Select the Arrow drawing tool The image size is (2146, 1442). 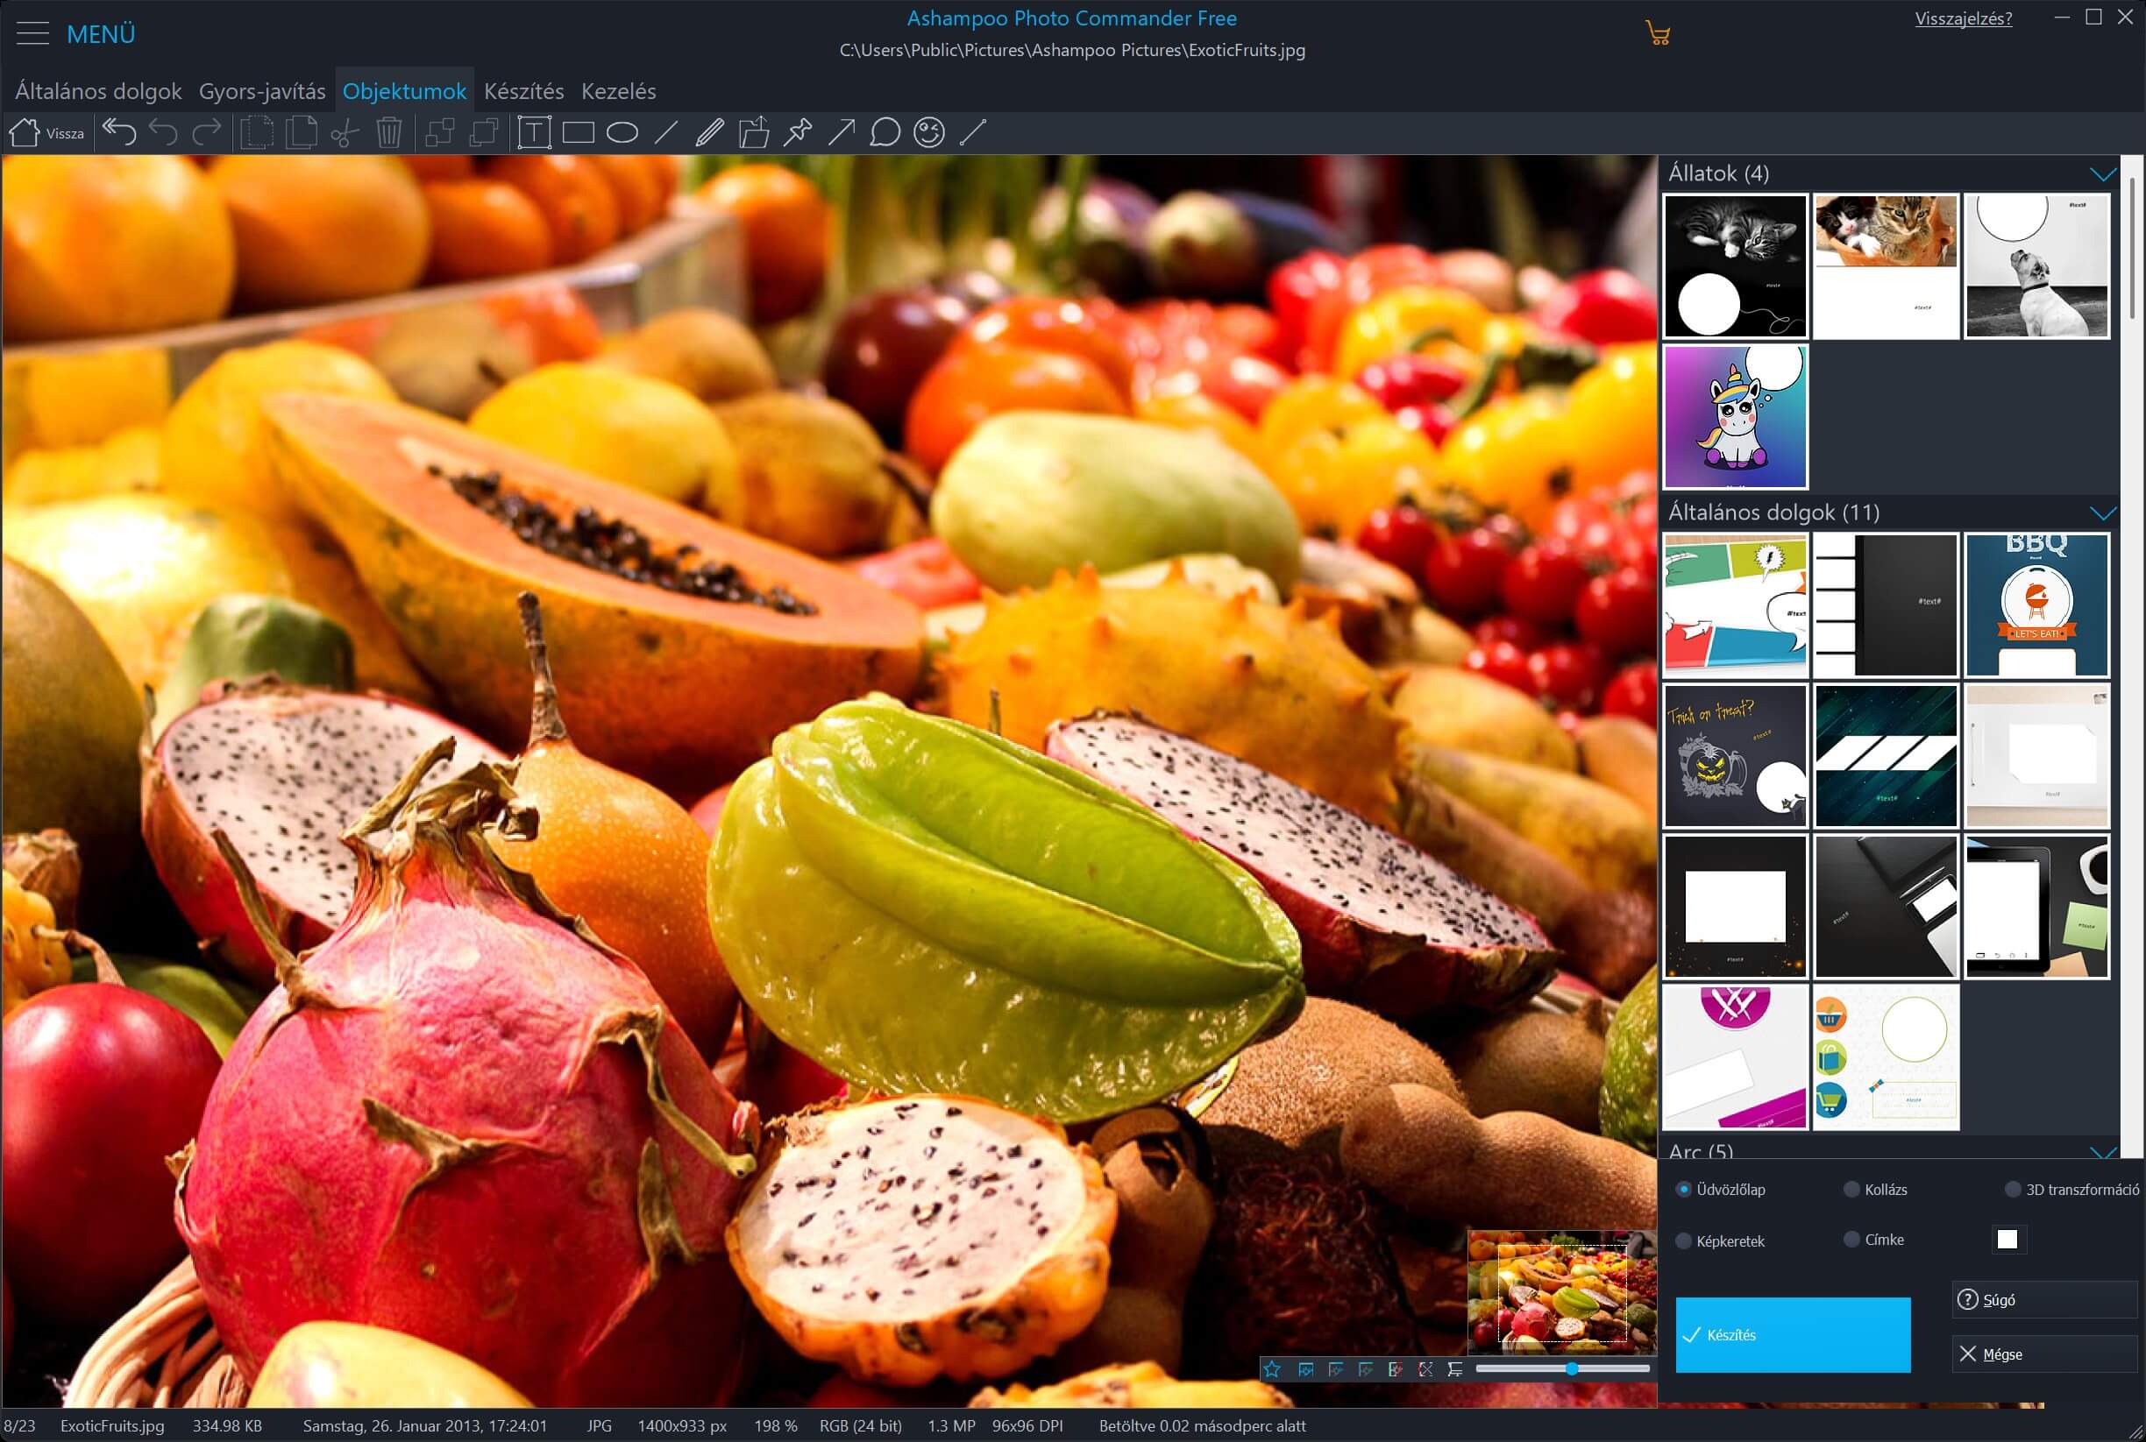[841, 132]
